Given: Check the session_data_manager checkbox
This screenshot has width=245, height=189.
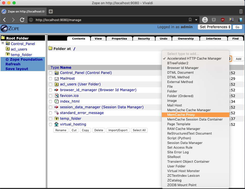Looking at the screenshot, I should pyautogui.click(x=50, y=107).
